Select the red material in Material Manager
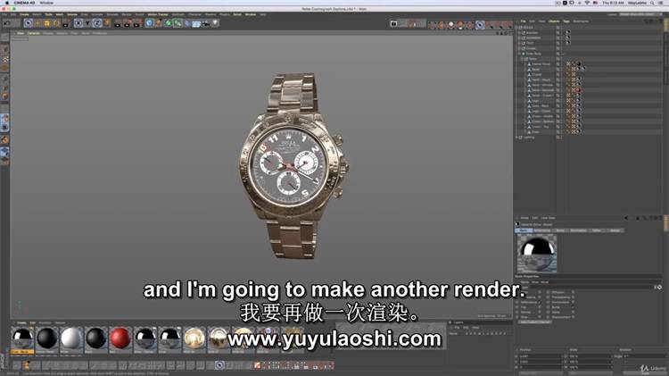 tap(120, 338)
